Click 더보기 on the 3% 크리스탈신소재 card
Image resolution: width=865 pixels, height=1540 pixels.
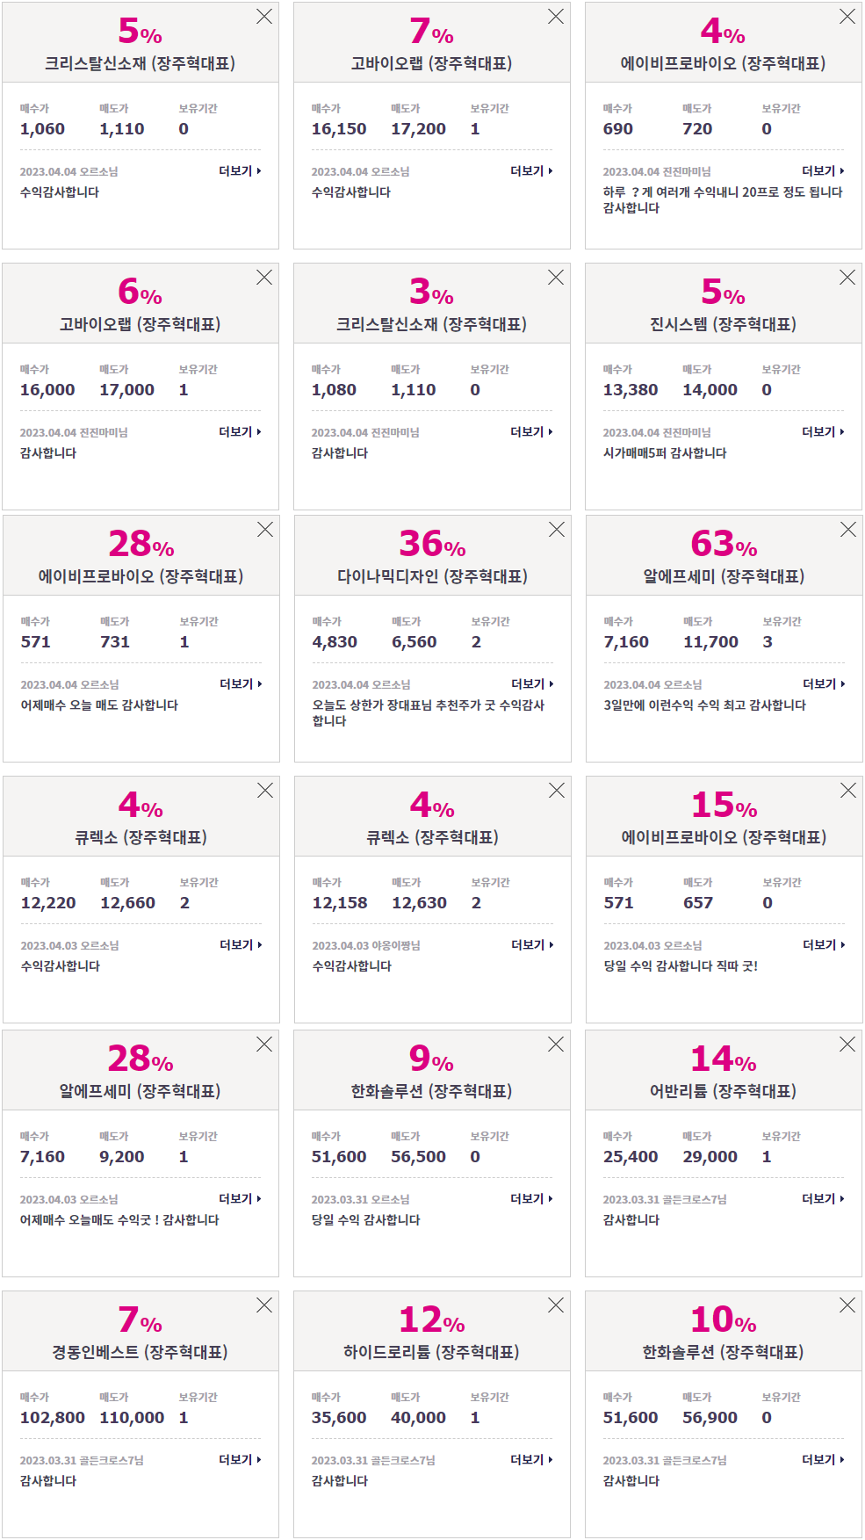tap(531, 432)
